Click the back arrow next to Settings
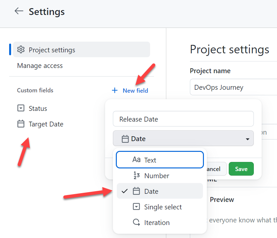This screenshot has height=238, width=277. point(19,11)
